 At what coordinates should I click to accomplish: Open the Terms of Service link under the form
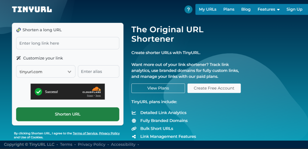85,133
